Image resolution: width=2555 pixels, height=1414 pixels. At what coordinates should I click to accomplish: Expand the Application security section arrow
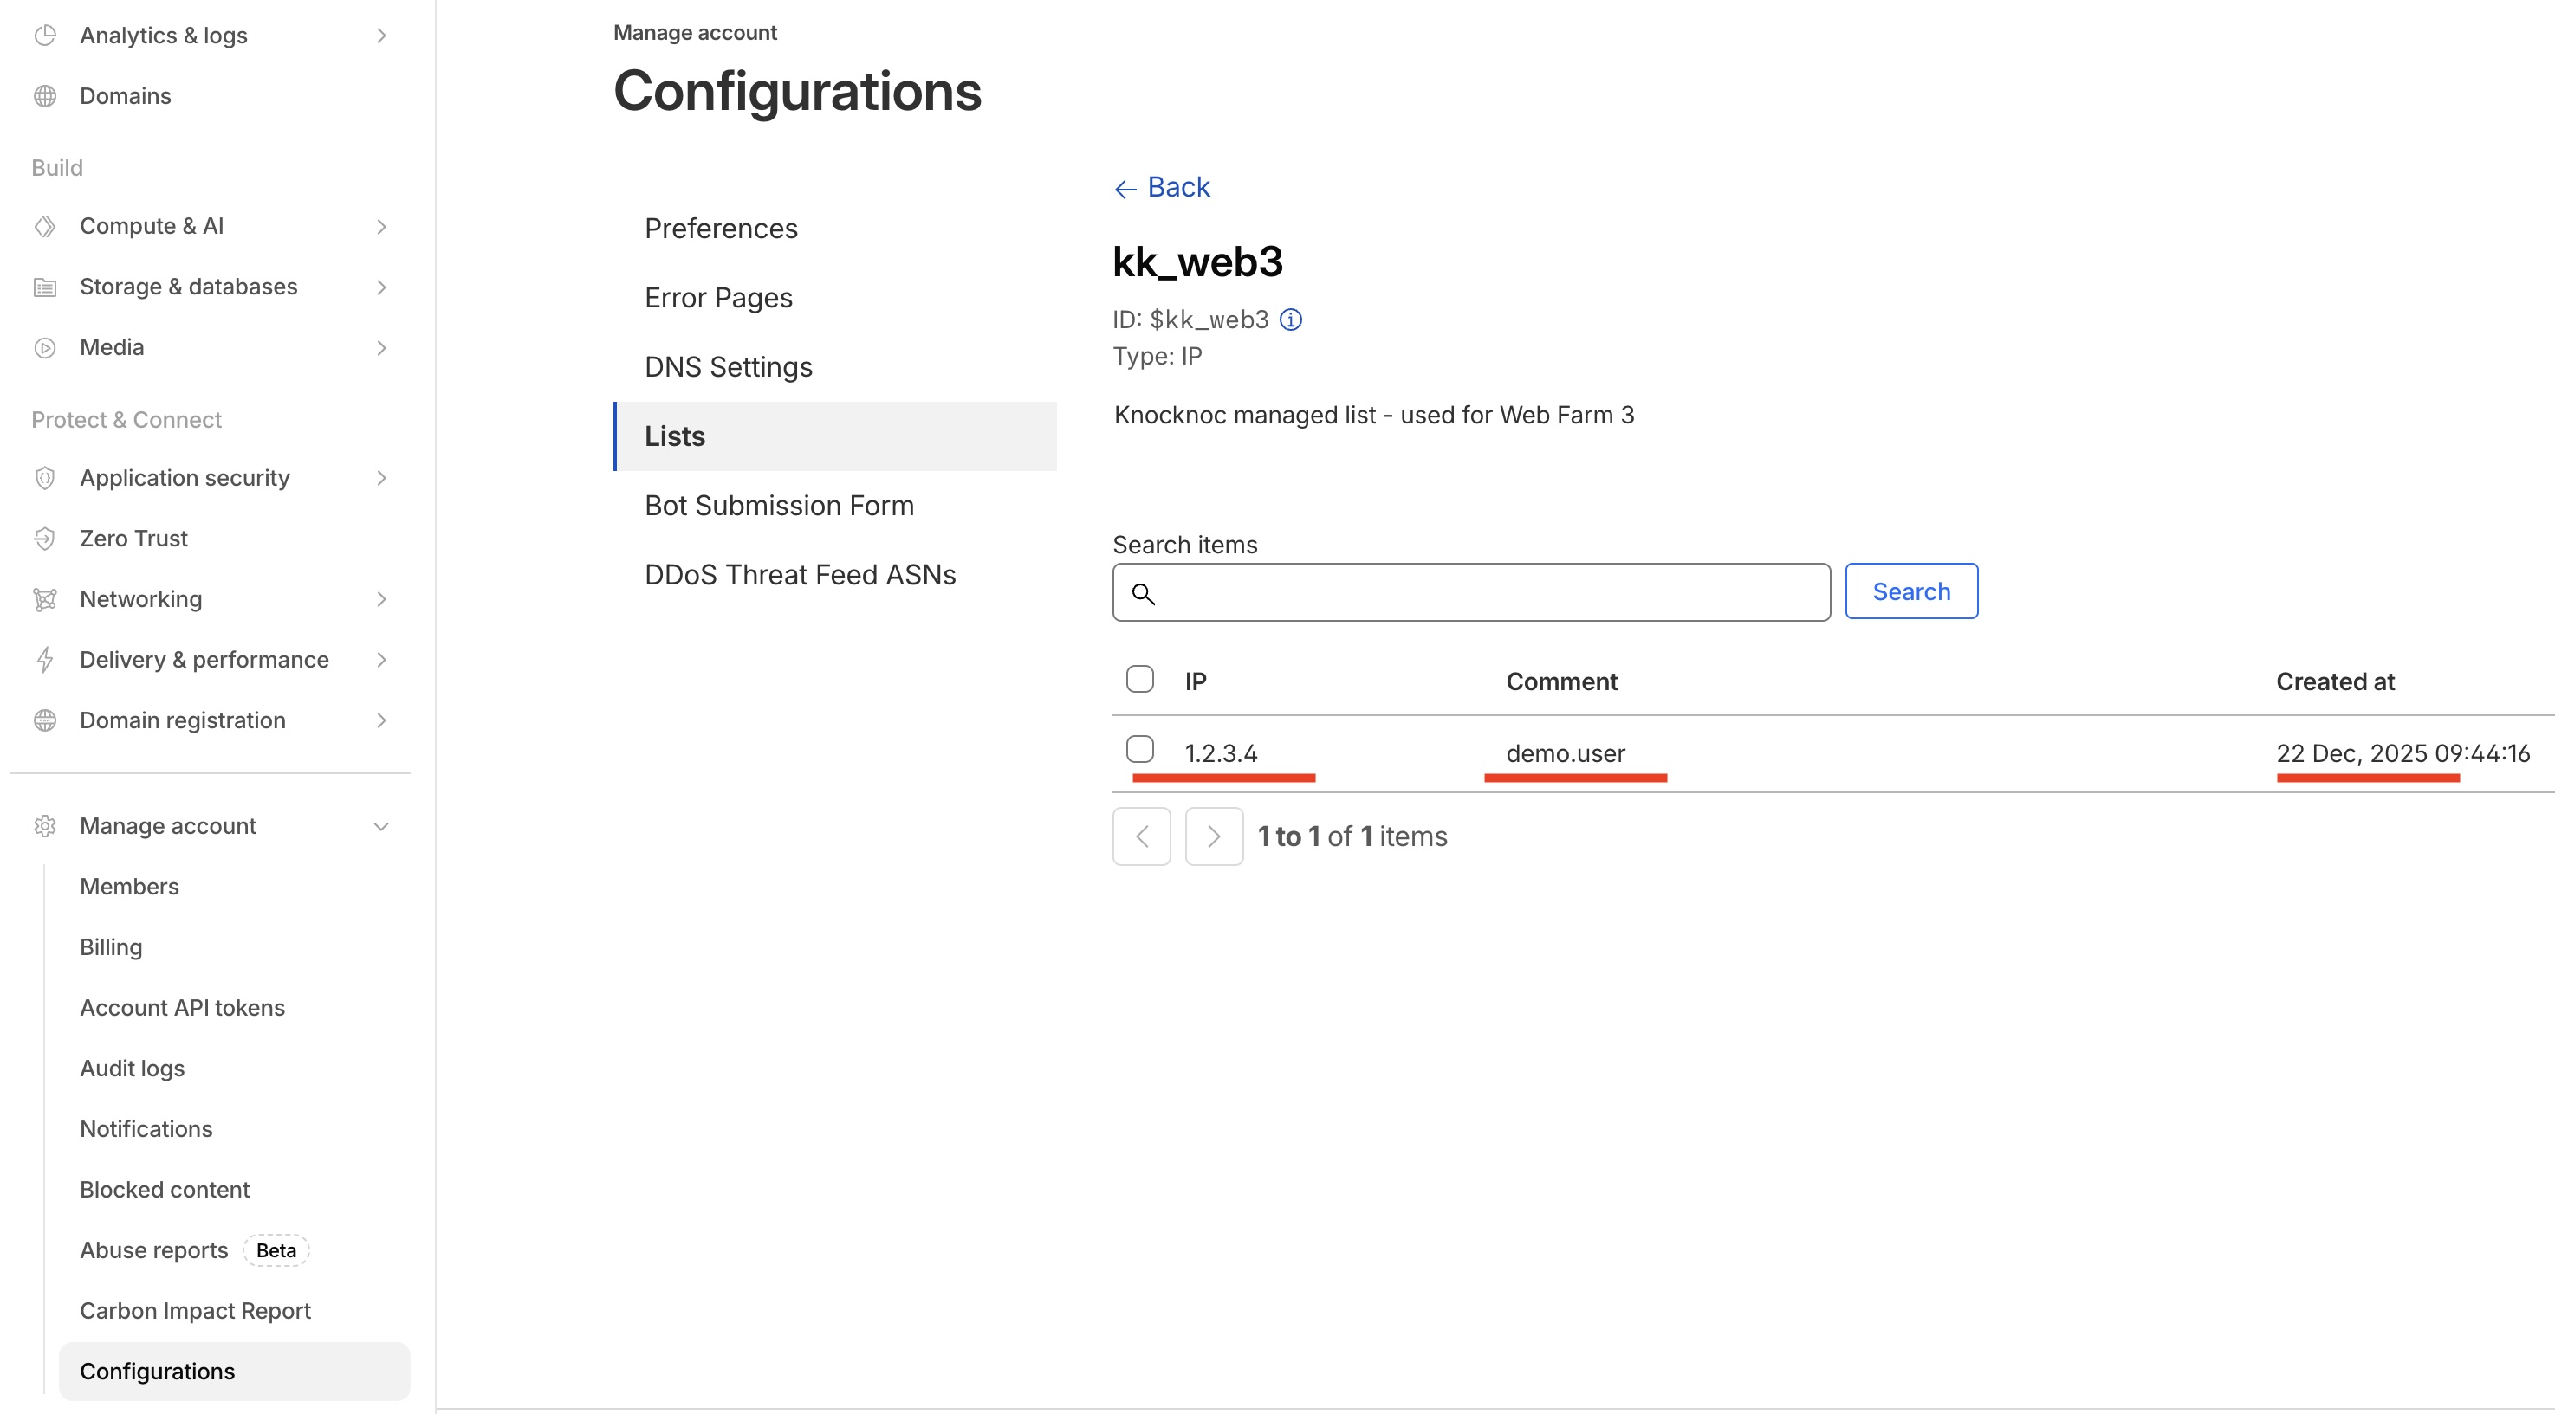(x=382, y=478)
